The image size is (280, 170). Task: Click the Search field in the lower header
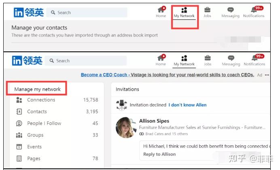86,61
